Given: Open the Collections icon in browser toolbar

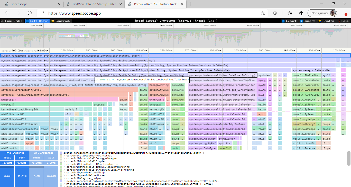Looking at the screenshot, I should [x=301, y=13].
